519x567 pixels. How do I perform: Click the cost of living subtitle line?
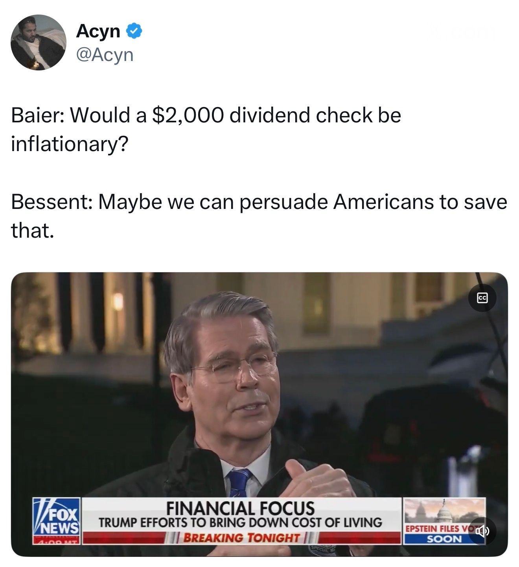point(240,523)
